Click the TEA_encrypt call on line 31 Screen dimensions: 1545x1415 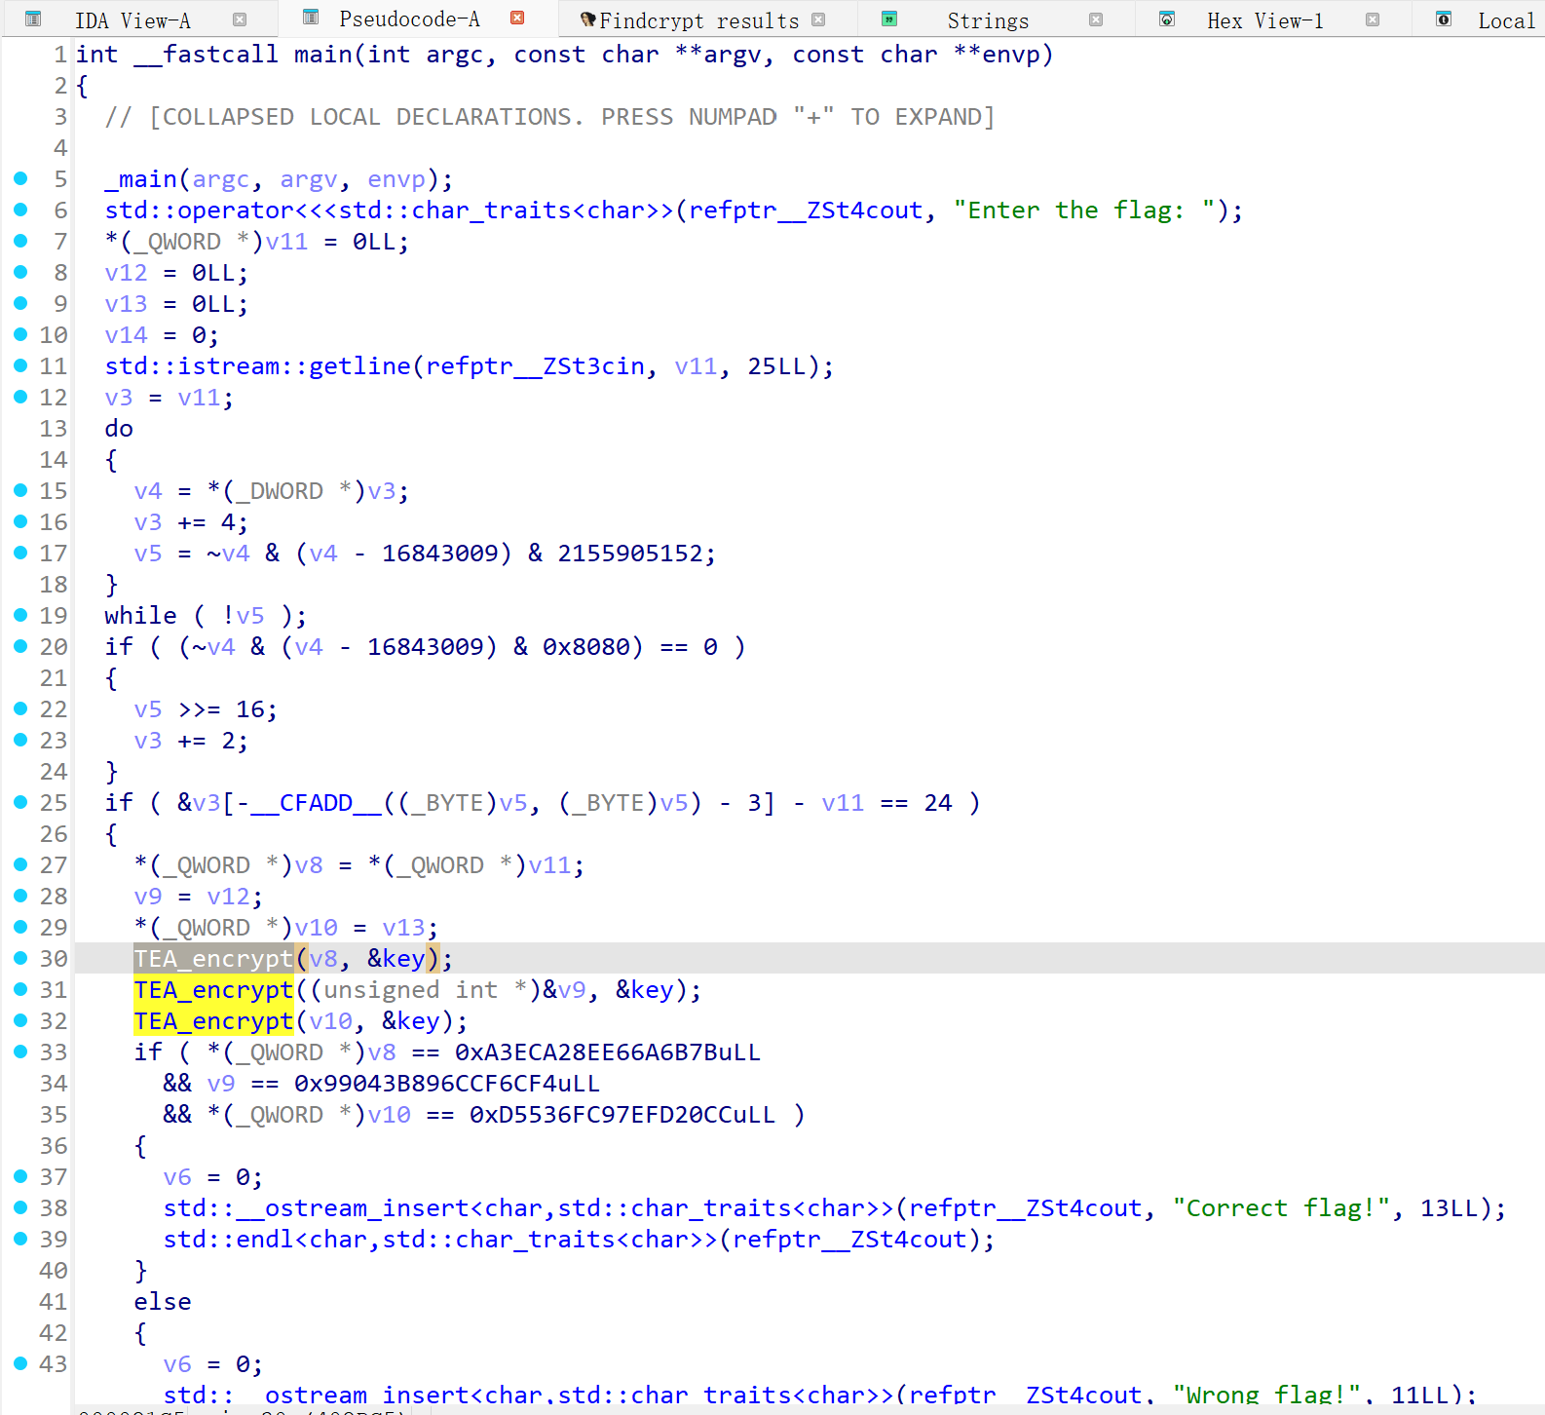213,990
